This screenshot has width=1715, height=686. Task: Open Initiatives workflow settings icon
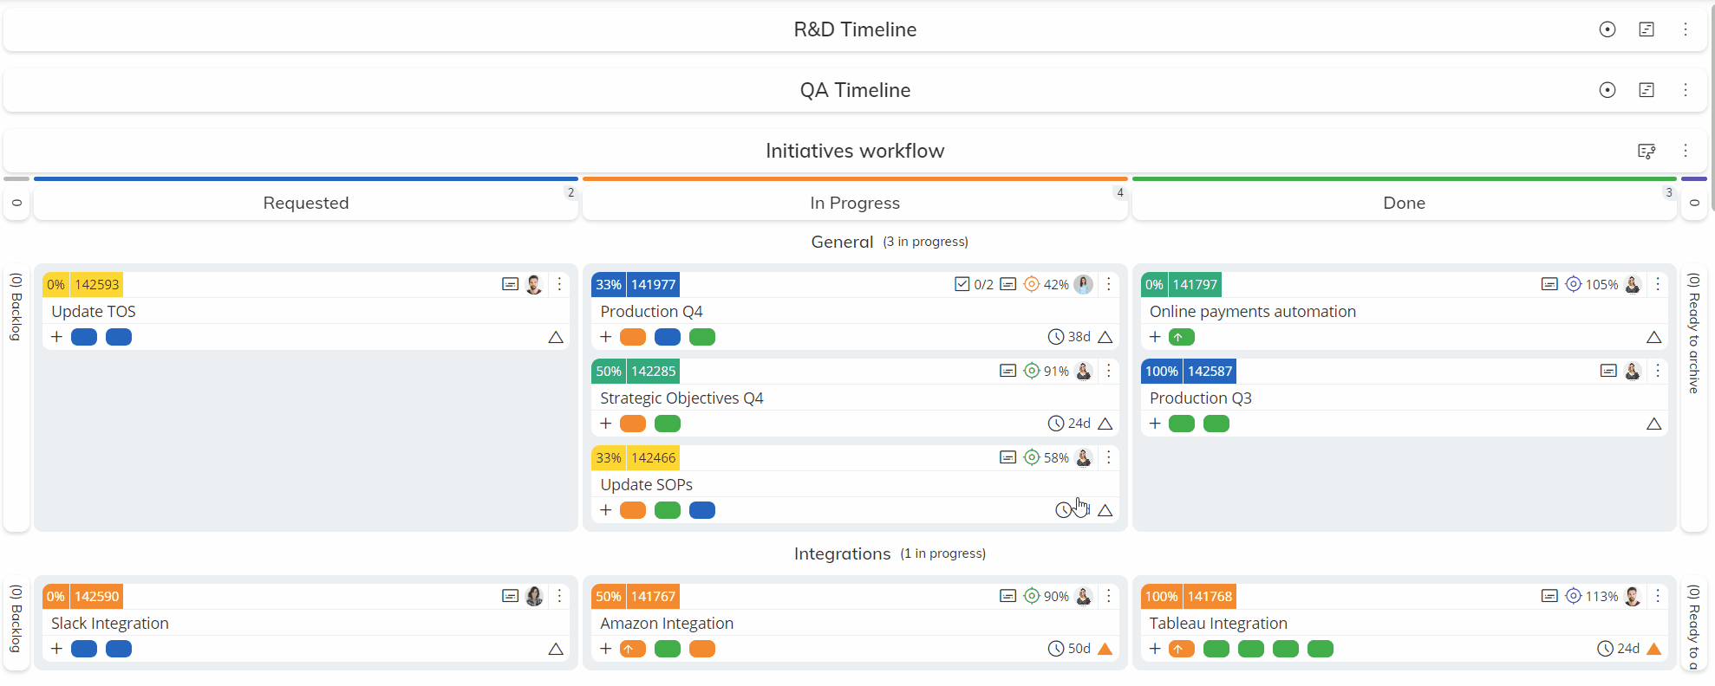[x=1647, y=151]
